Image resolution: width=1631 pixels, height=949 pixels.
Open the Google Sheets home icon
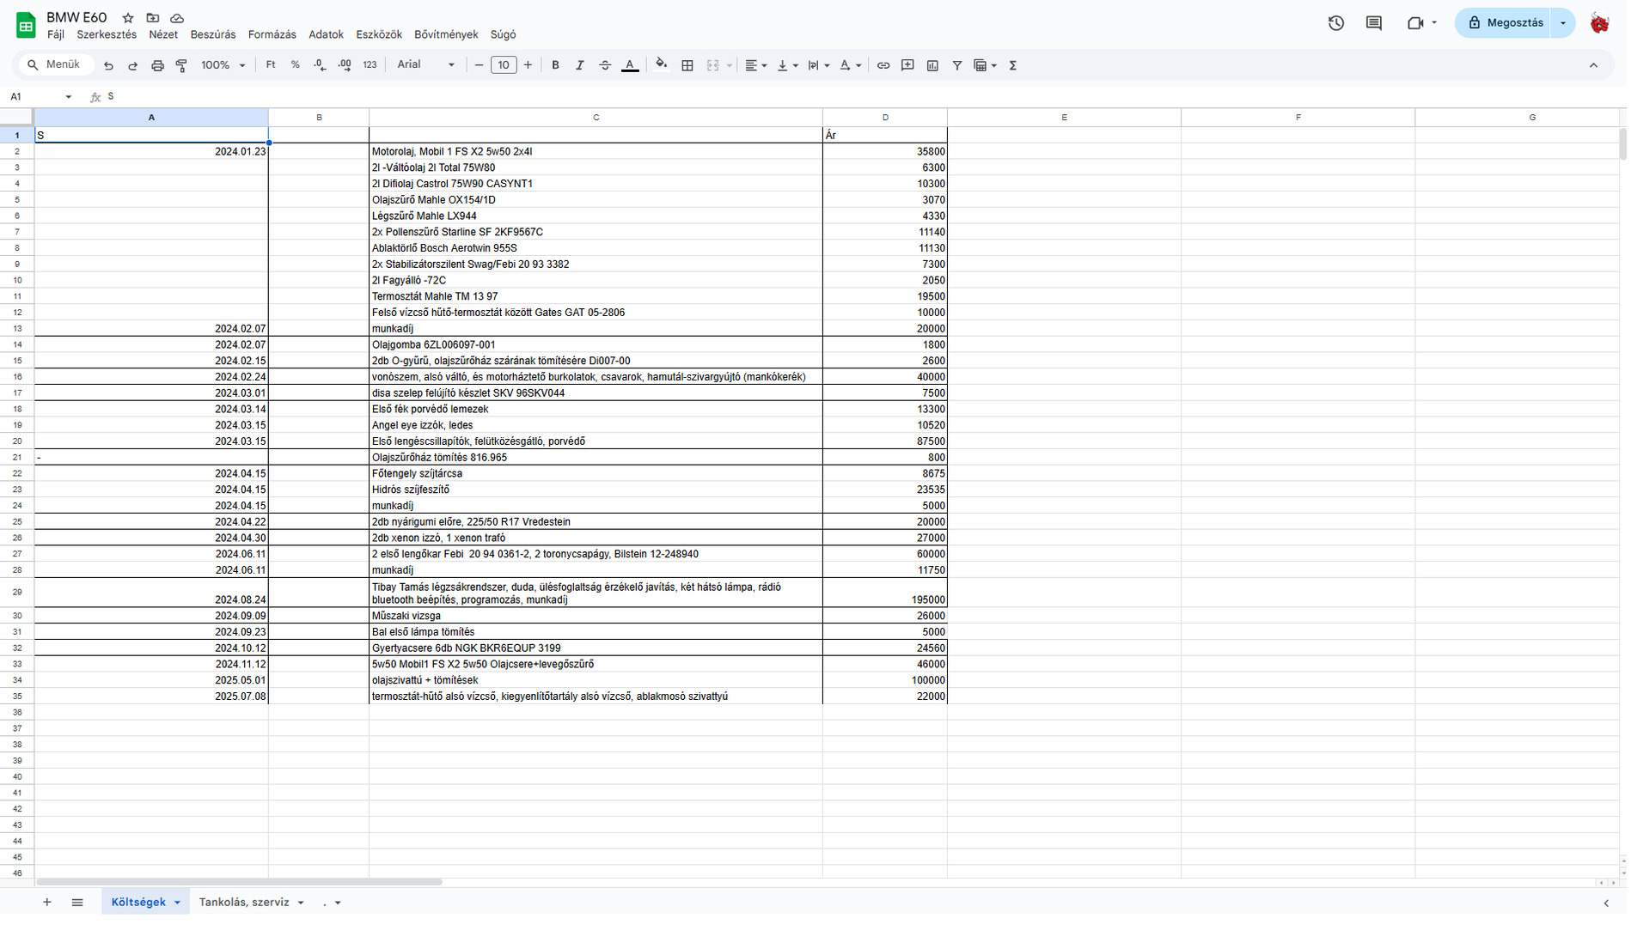26,25
